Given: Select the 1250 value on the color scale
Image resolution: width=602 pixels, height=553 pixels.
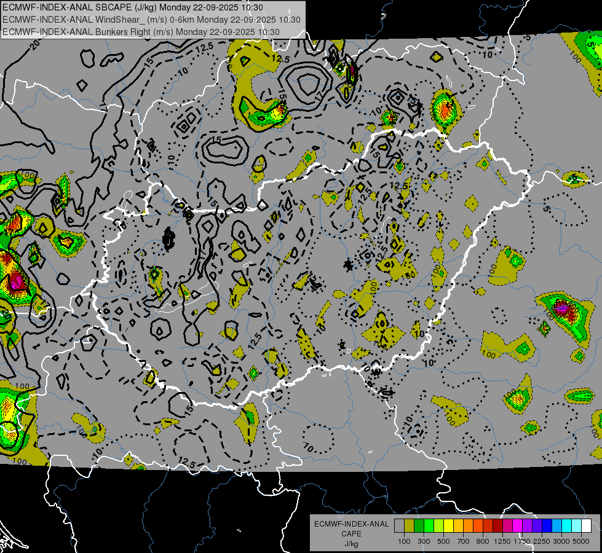Looking at the screenshot, I should pos(502,541).
